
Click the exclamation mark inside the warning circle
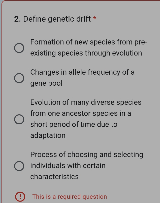coord(20,197)
